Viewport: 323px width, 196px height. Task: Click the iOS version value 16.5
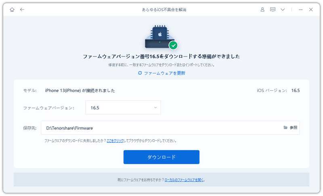[x=296, y=90]
